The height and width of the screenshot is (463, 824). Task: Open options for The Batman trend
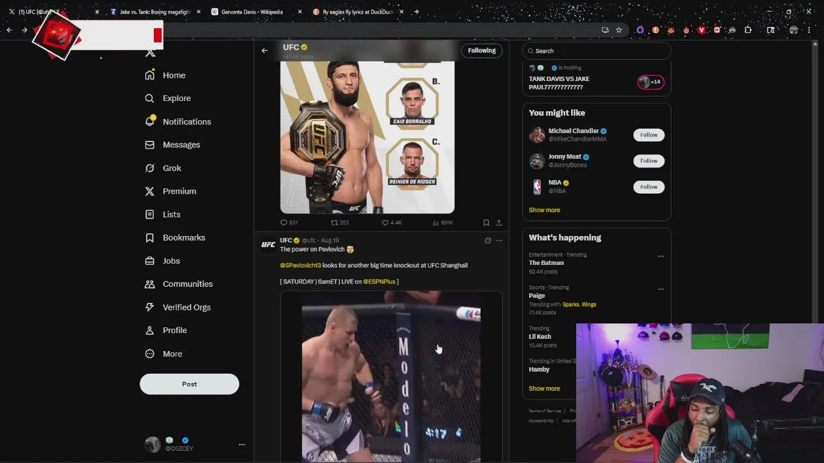[x=660, y=256]
